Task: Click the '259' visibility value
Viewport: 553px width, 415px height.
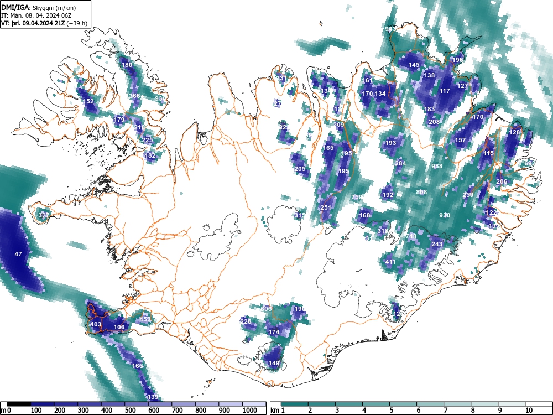Action: (x=468, y=195)
